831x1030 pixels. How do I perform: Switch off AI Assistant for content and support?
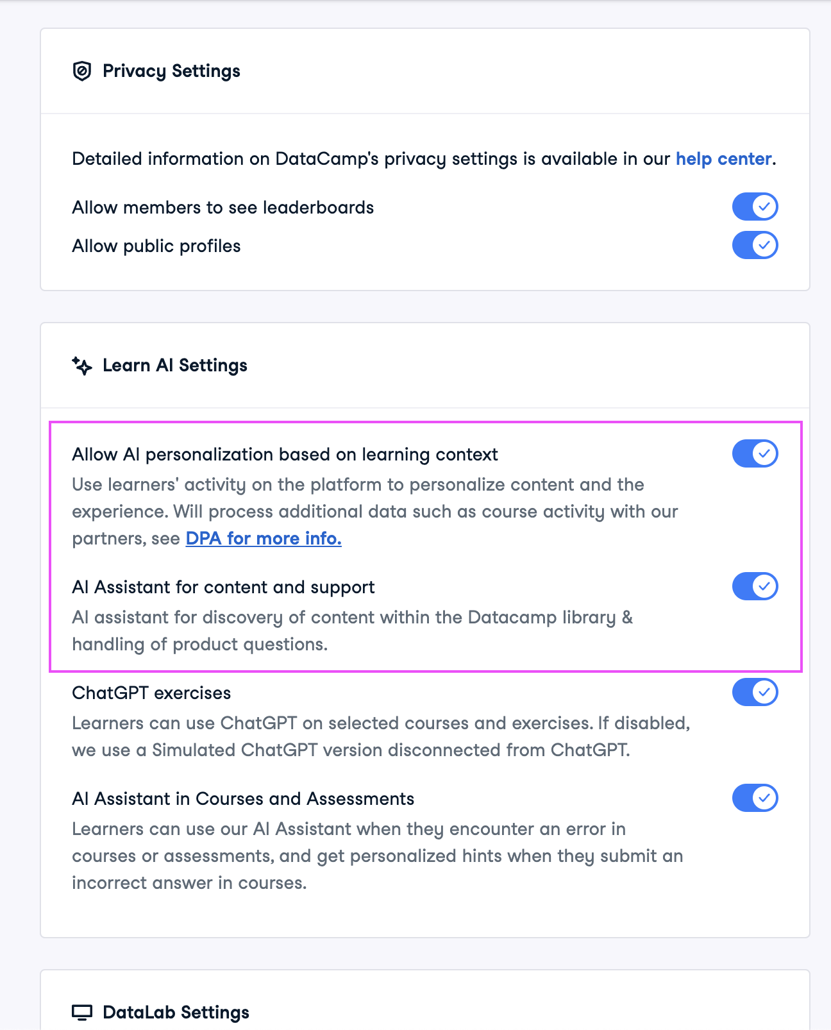(x=755, y=587)
